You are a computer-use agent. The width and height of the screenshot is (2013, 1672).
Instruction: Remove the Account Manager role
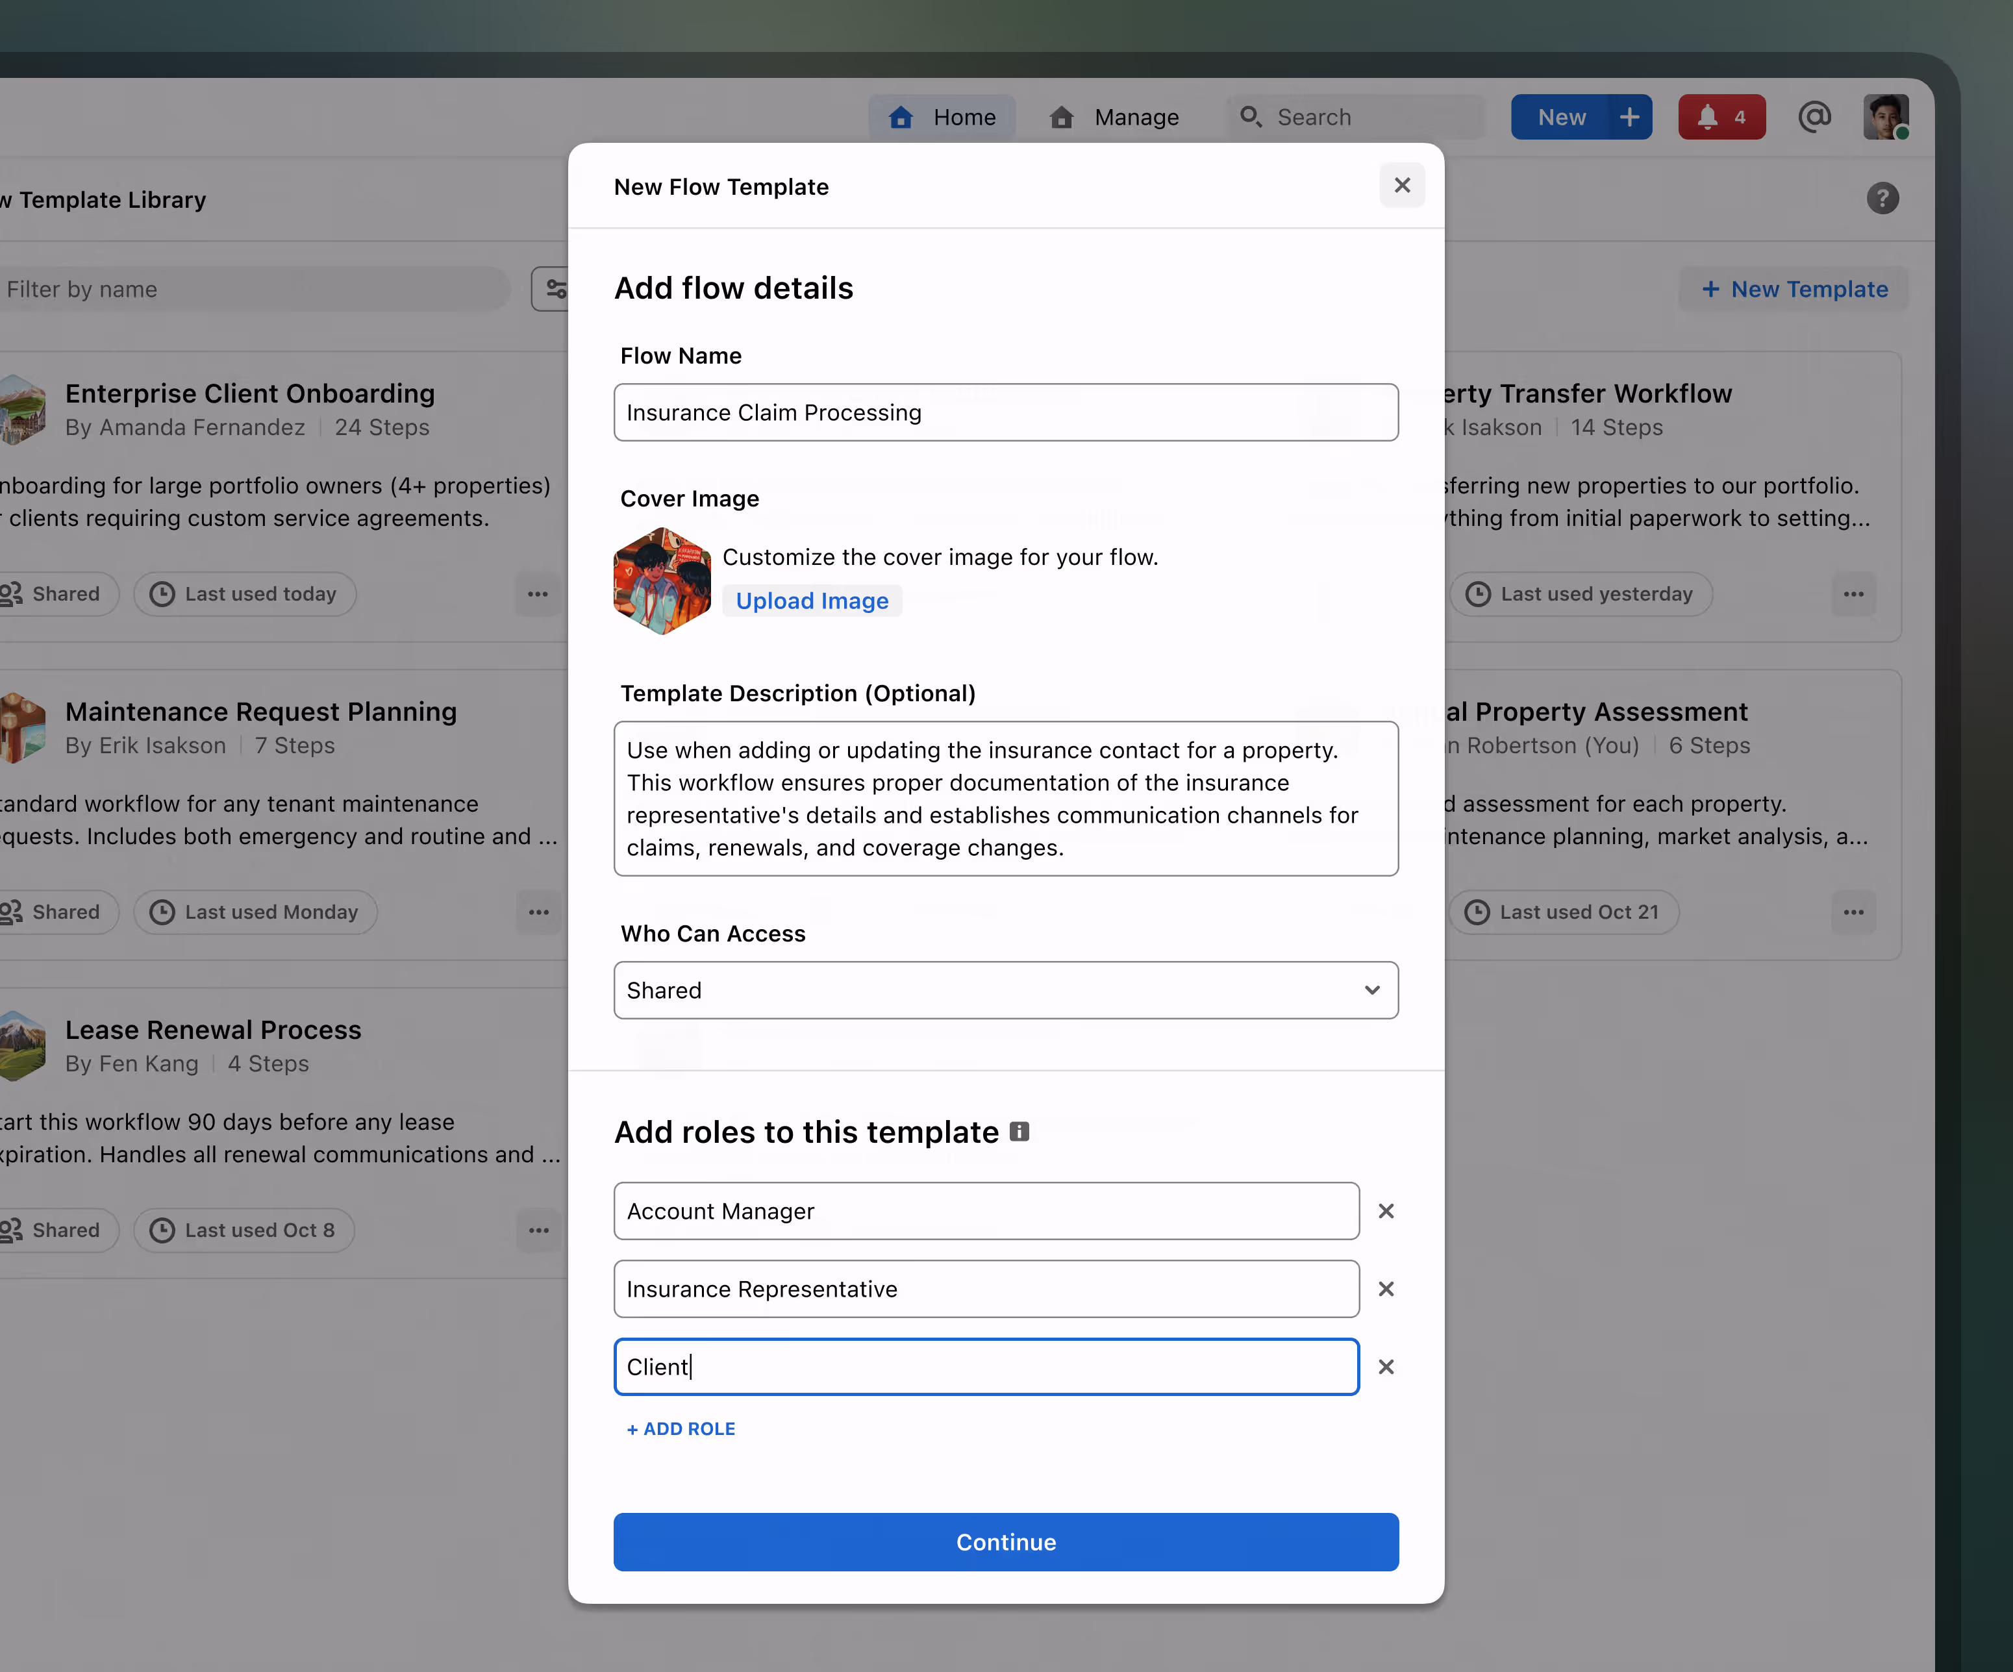[1386, 1211]
